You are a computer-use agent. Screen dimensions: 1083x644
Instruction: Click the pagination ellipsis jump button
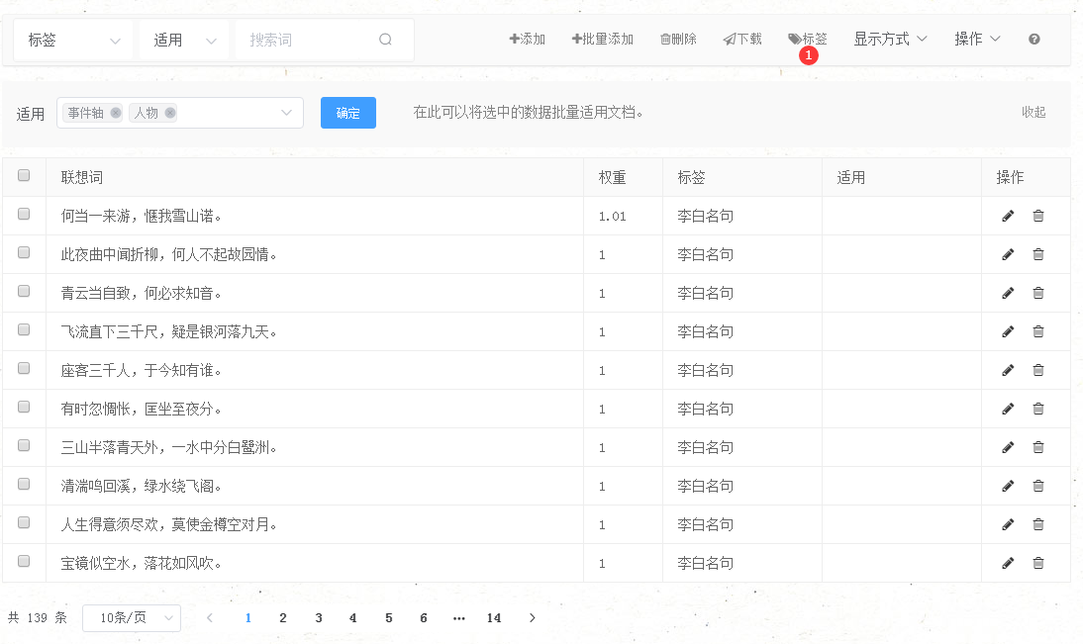(458, 618)
